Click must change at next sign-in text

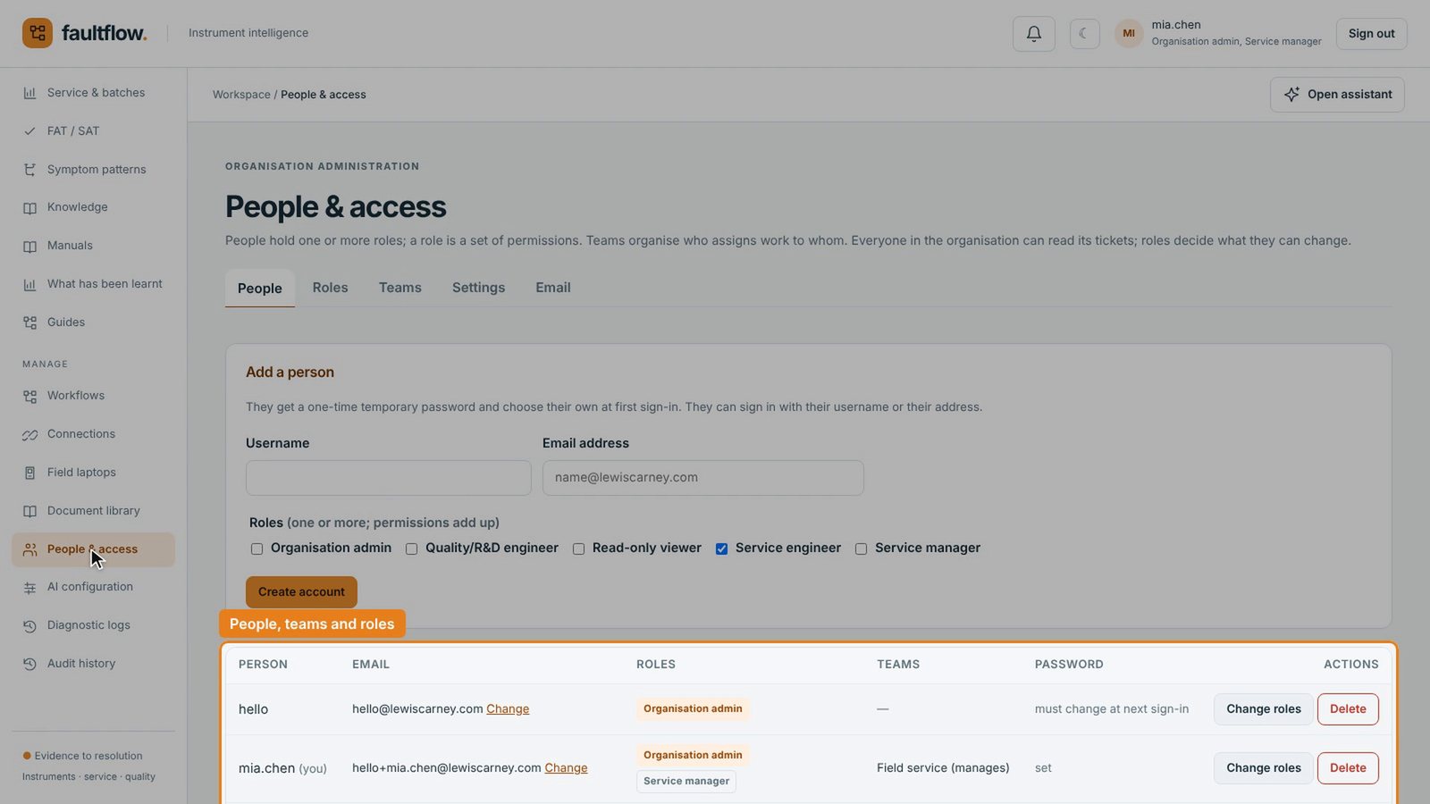pos(1112,709)
